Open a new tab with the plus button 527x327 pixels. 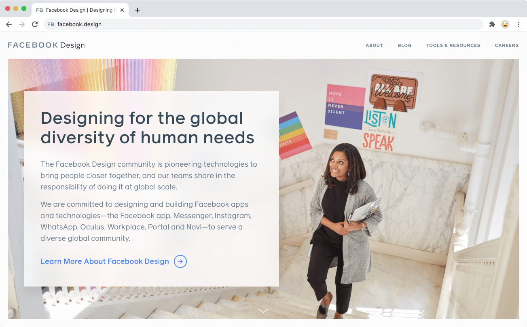click(x=138, y=10)
